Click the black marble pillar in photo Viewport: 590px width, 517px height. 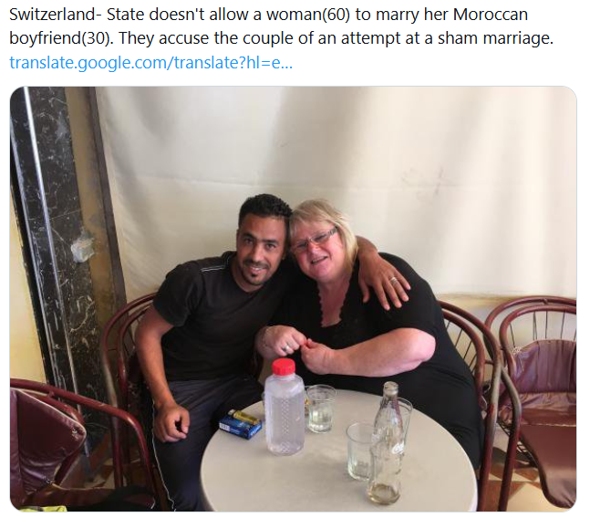pos(53,244)
